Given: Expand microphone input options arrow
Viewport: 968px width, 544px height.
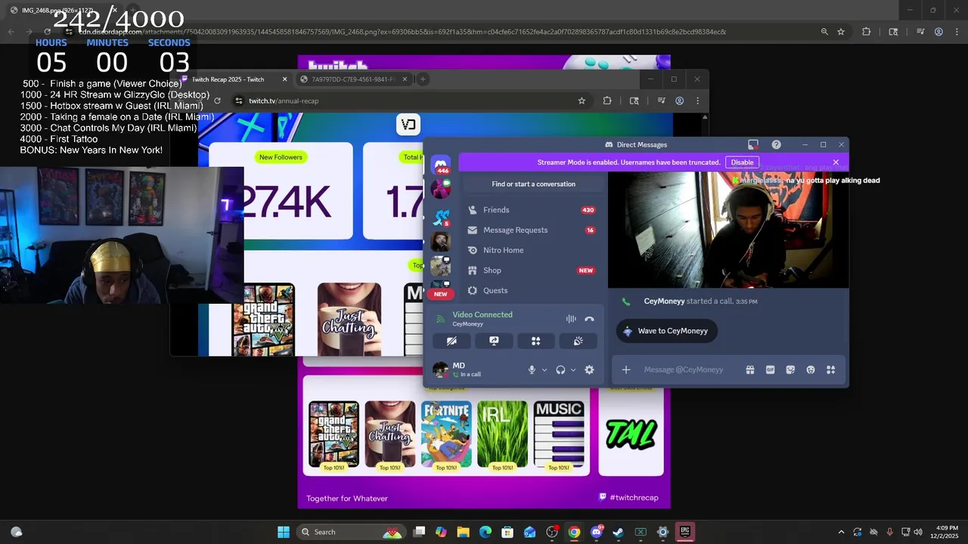Looking at the screenshot, I should click(x=544, y=370).
